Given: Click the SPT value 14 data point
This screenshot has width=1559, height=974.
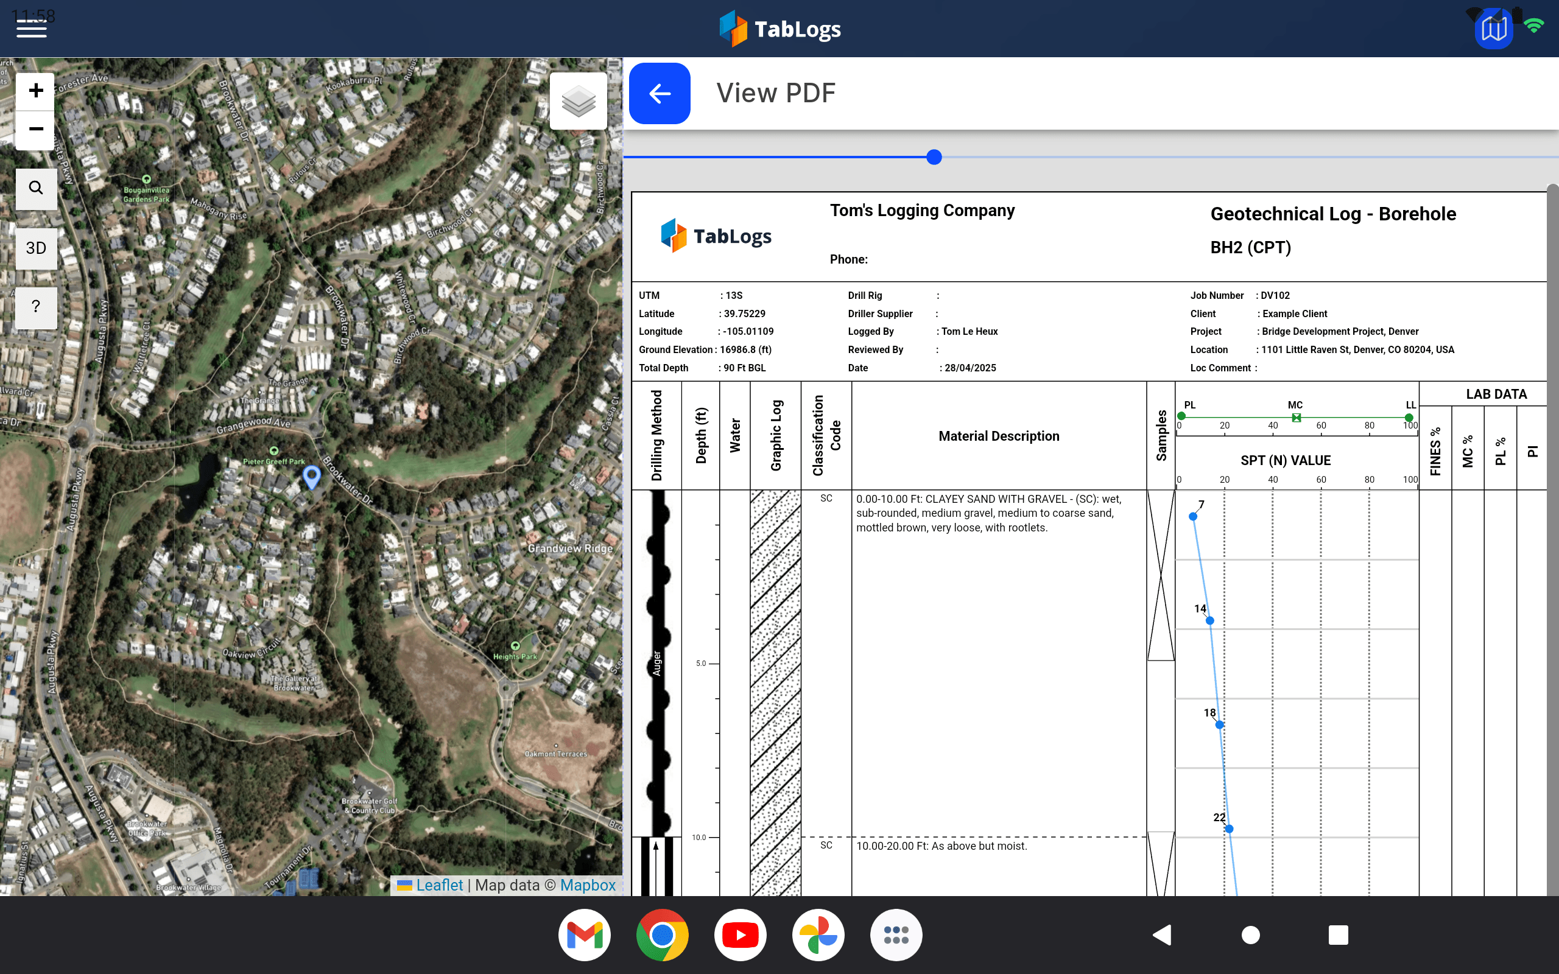Looking at the screenshot, I should [x=1210, y=620].
